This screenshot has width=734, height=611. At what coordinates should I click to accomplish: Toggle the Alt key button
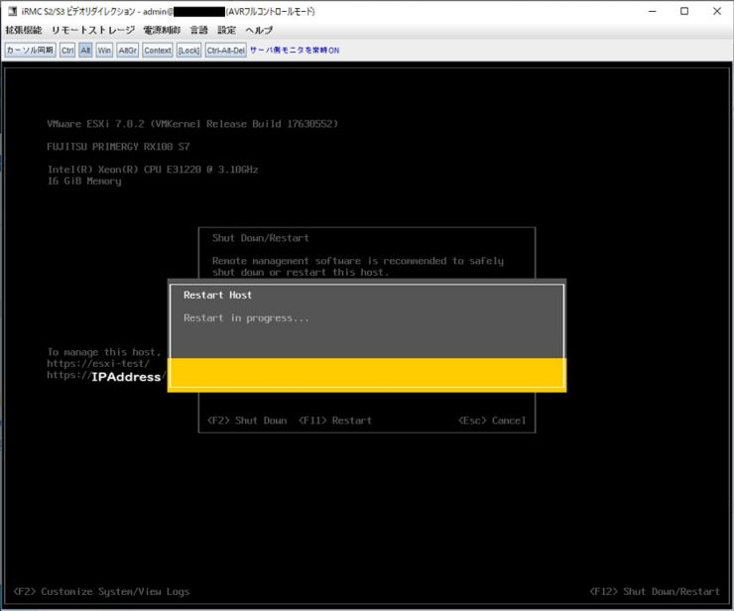85,51
